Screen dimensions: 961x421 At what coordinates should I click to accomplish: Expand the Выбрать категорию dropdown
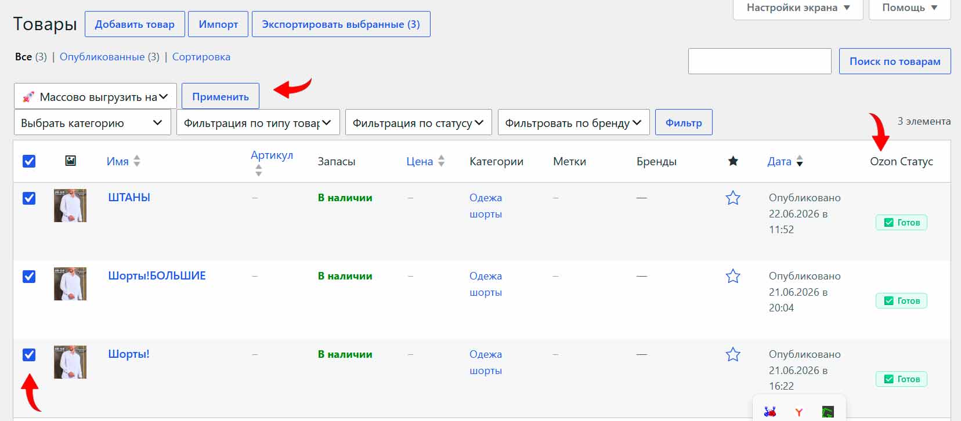point(92,122)
